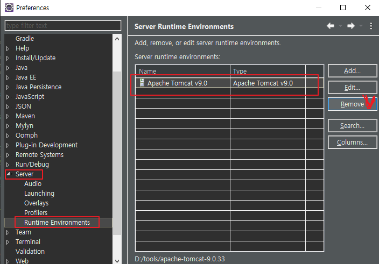The width and height of the screenshot is (379, 264).
Task: Click the preferences tree scrollbar thumb
Action: 117,153
